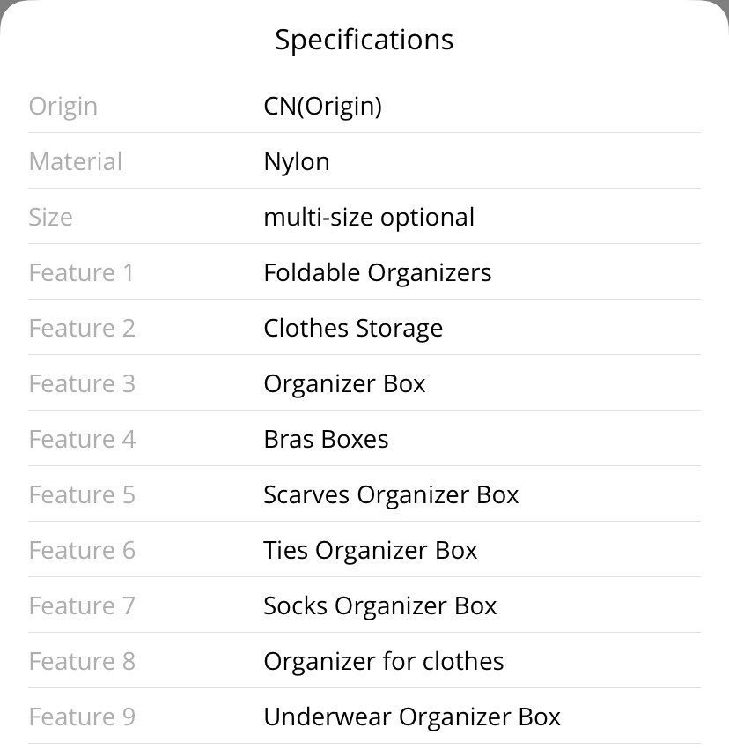Tap the Size row label

click(51, 217)
